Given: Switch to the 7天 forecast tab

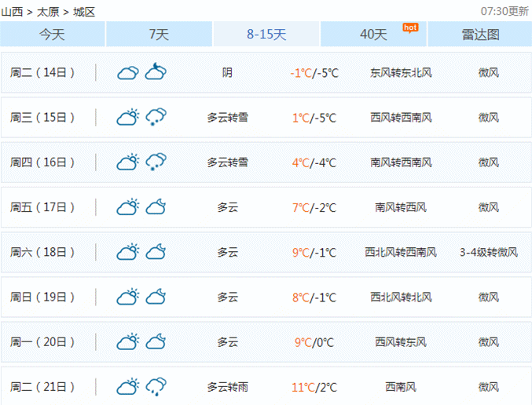Looking at the screenshot, I should click(159, 34).
